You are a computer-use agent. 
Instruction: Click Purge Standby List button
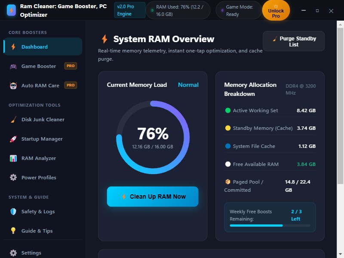click(x=294, y=41)
